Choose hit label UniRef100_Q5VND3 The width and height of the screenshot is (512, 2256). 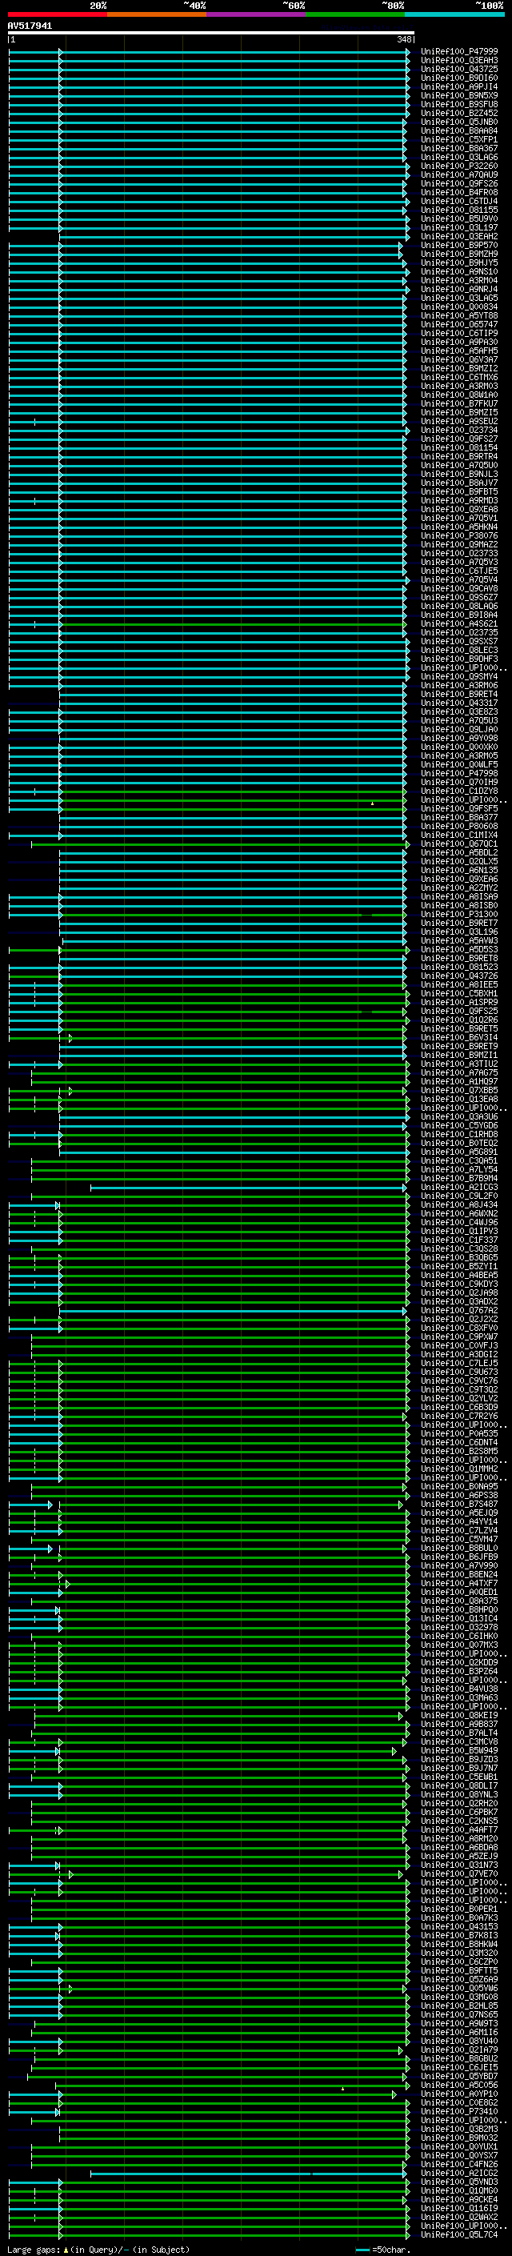pos(459,2182)
